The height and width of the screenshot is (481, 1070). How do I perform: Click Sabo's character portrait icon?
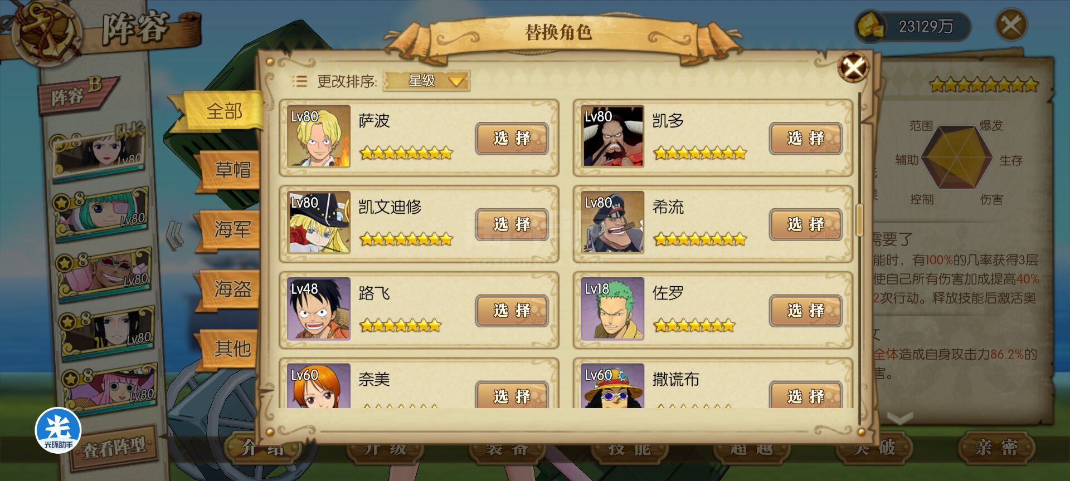318,136
